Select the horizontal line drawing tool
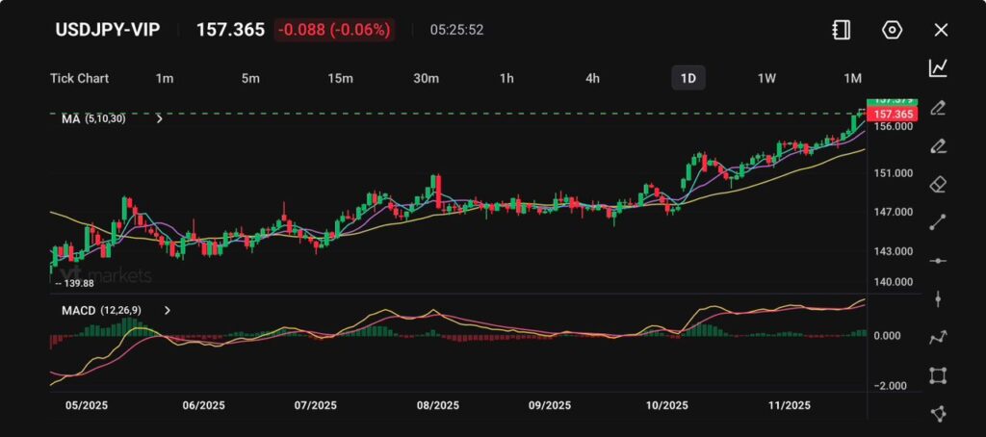 pyautogui.click(x=938, y=261)
